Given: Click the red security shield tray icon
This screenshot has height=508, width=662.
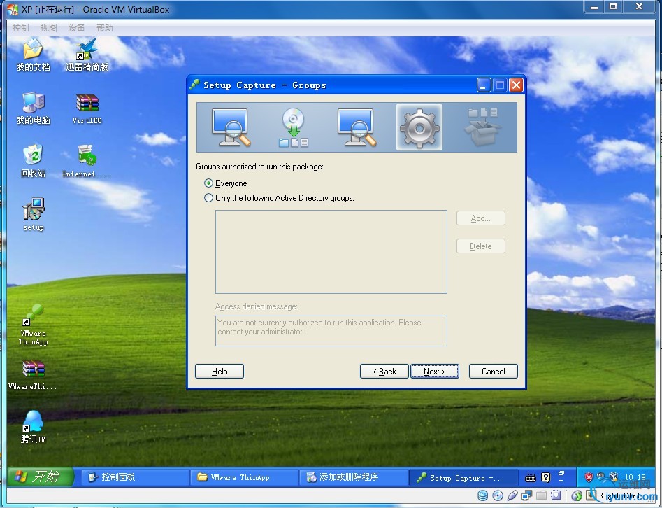Looking at the screenshot, I should tap(589, 477).
